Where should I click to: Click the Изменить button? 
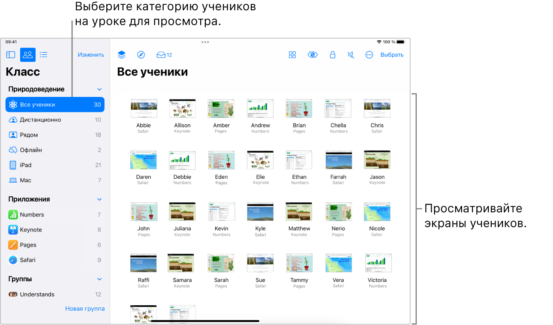point(90,54)
